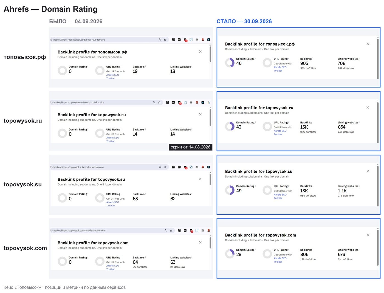
Task: Fonts extension icon beside топовысок.рф address bar
Action: pyautogui.click(x=173, y=40)
